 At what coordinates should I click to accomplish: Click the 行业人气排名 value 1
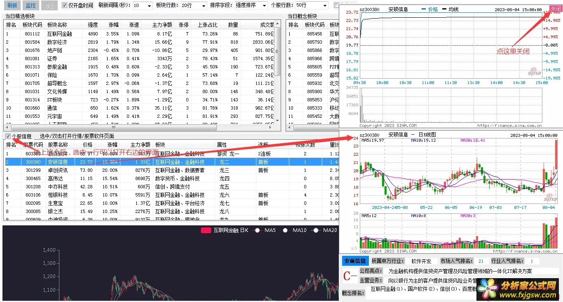(532, 261)
